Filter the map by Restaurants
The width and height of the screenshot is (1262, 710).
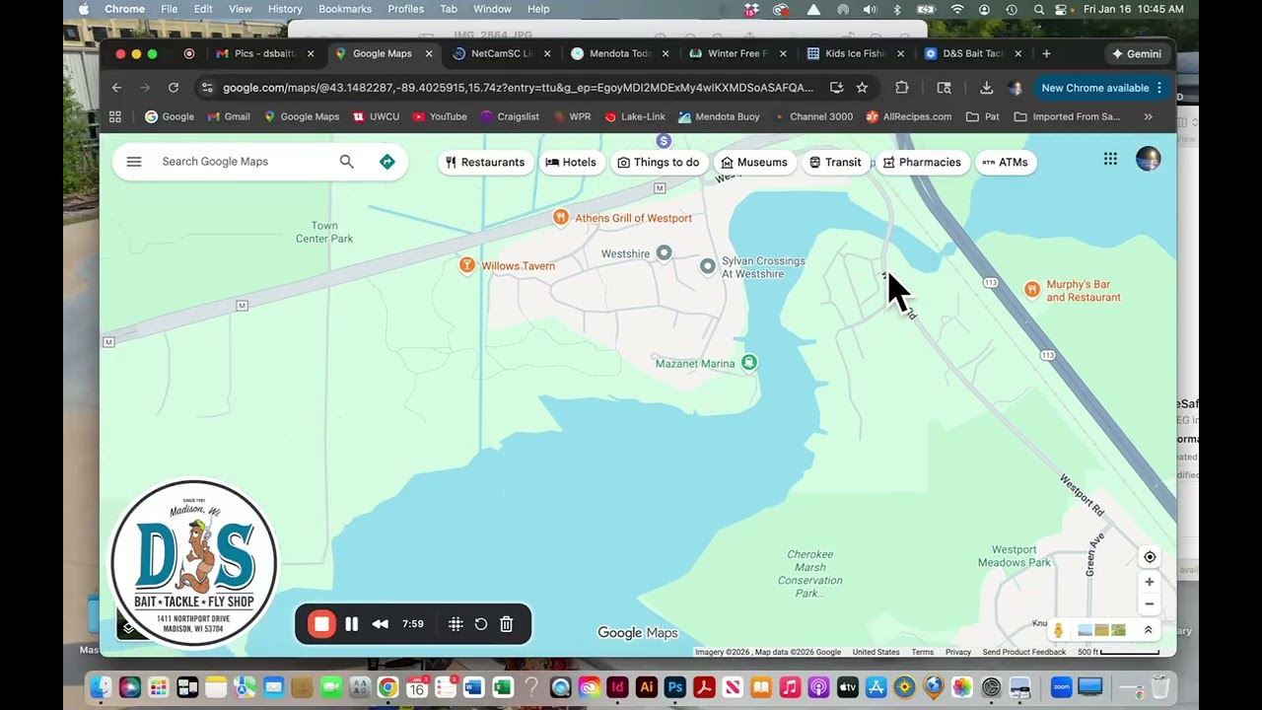click(485, 163)
